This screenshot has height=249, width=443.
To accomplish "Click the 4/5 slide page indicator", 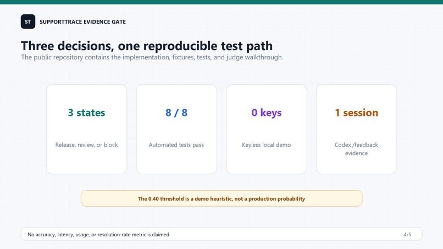I will coord(407,235).
